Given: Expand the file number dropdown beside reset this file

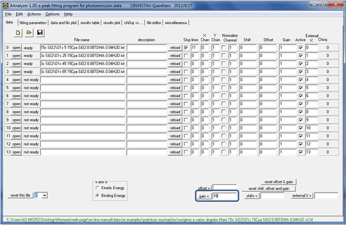Looking at the screenshot, I should pyautogui.click(x=45, y=195).
